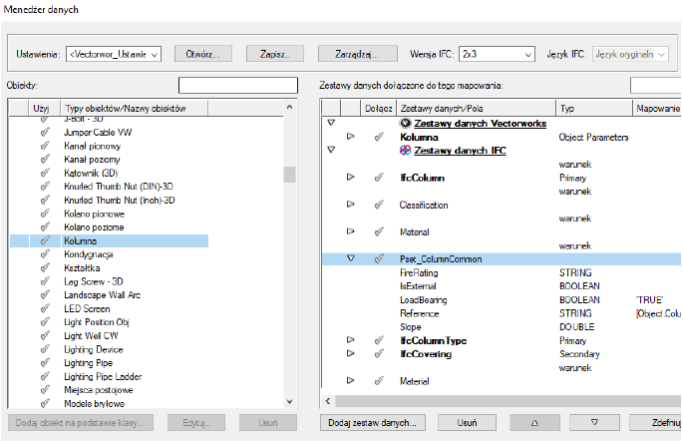Click the attach checkmark for IfcCovering
683x442 pixels.
pos(378,353)
